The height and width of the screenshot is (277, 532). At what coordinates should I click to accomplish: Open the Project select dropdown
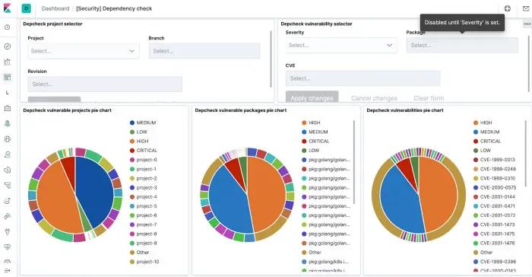click(84, 51)
